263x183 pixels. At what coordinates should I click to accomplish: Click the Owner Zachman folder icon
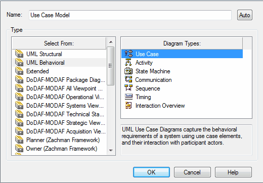19,148
